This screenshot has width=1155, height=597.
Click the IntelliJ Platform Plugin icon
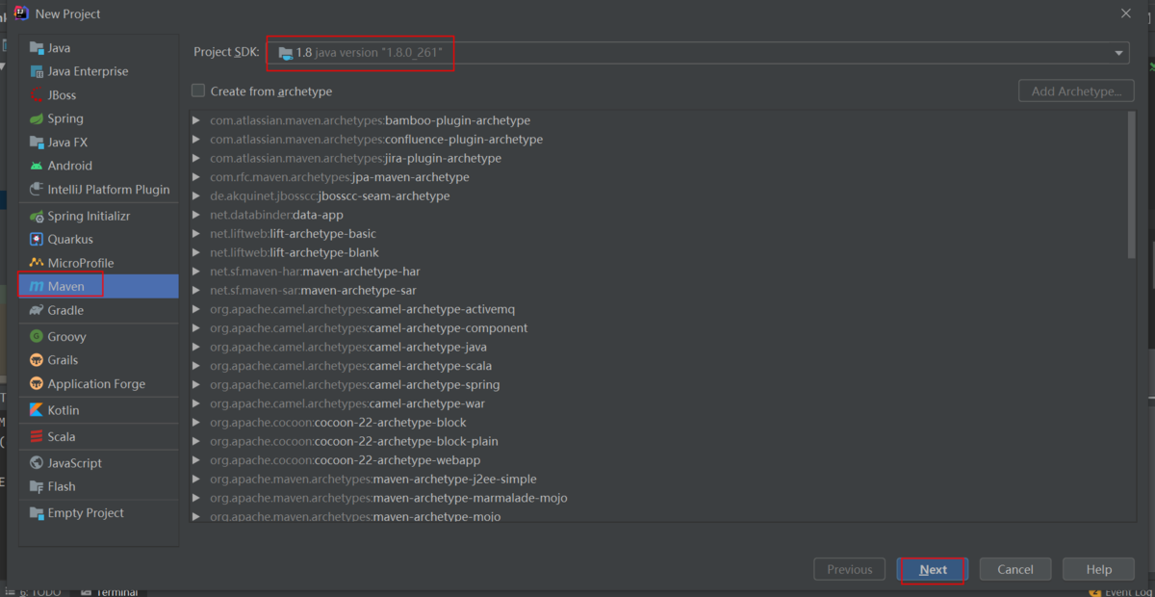37,190
